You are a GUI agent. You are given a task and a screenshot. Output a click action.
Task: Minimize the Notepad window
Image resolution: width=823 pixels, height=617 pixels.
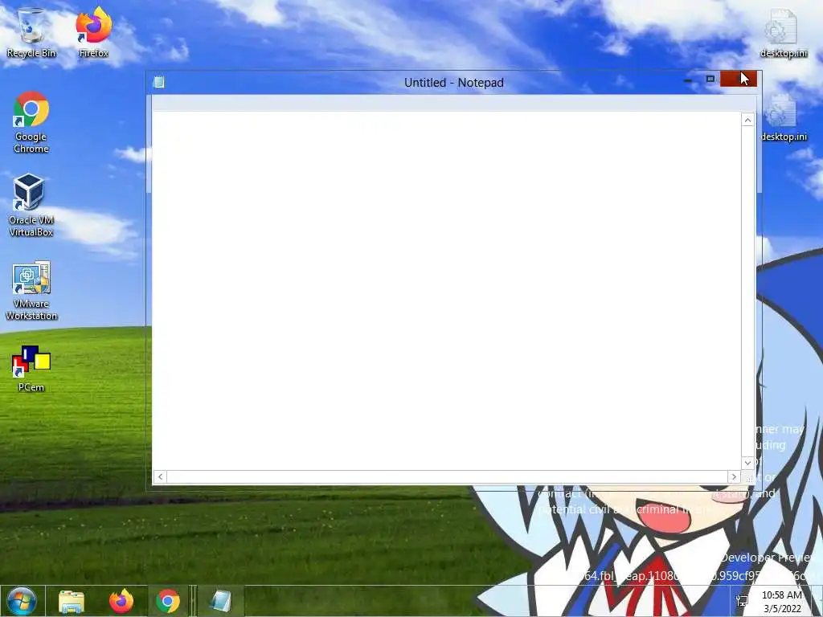pos(688,80)
